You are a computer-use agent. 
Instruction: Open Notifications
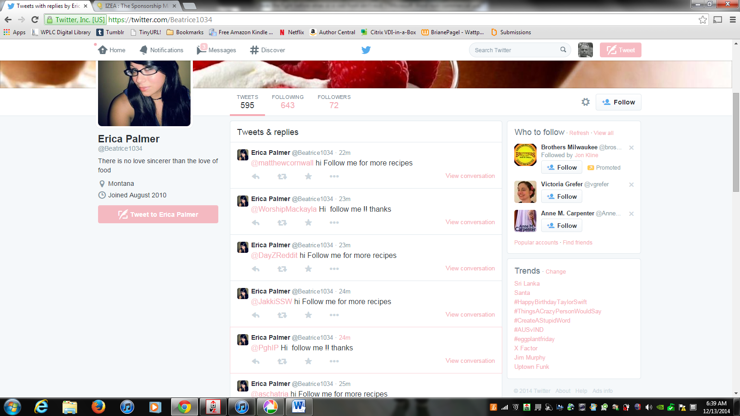coord(161,50)
